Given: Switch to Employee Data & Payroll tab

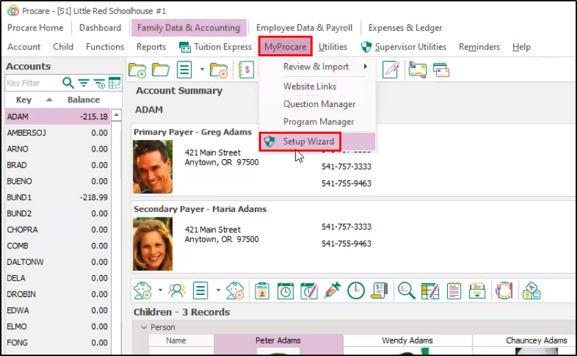Looking at the screenshot, I should click(x=304, y=28).
